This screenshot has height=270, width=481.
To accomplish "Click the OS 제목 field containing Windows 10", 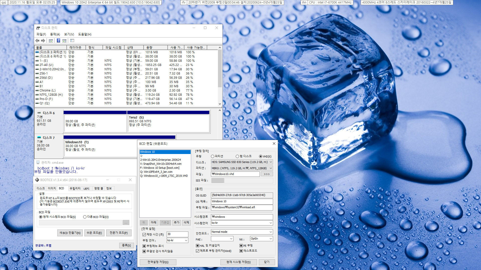I will pyautogui.click(x=242, y=201).
